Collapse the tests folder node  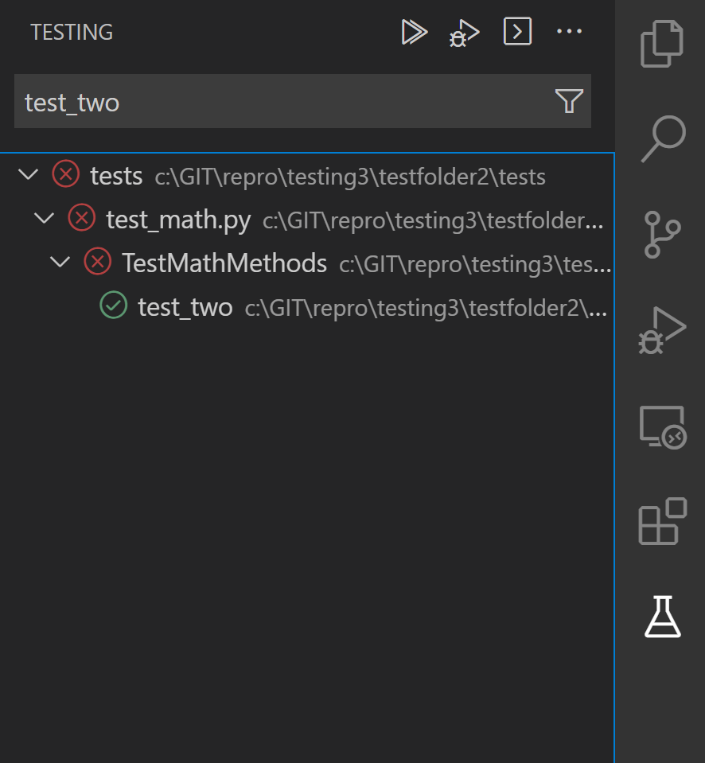click(28, 175)
